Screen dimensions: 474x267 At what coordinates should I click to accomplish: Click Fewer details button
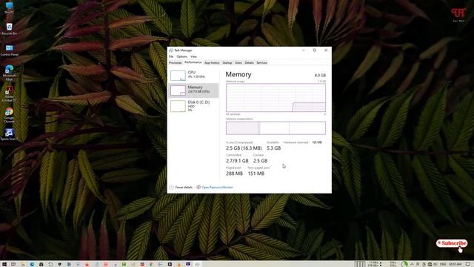181,188
